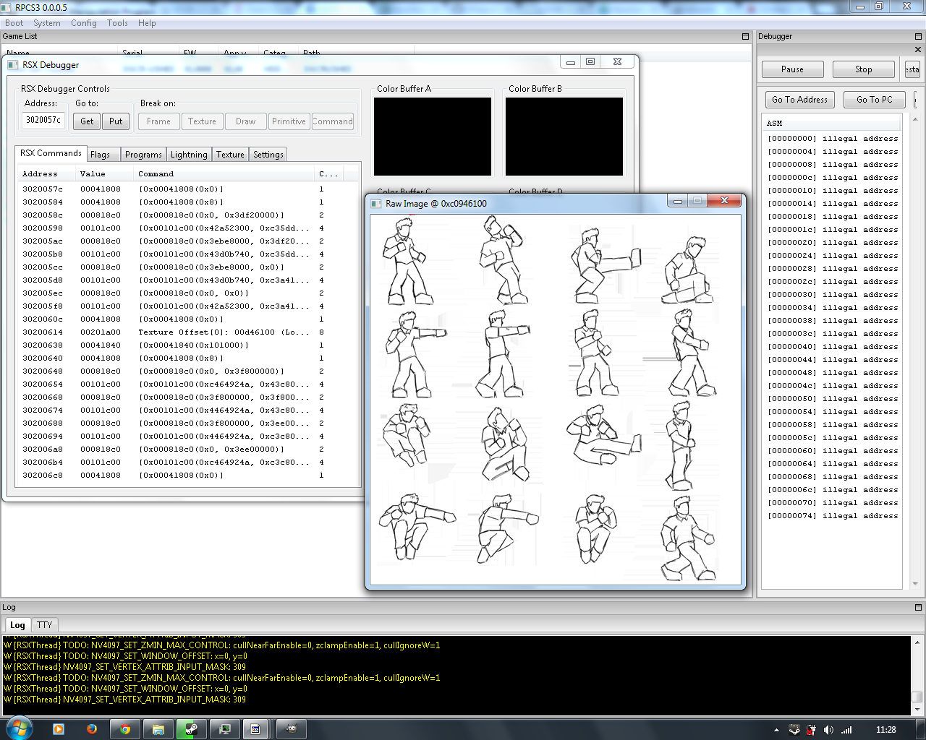926x740 pixels.
Task: Click the Color Buffer A preview
Action: 433,137
